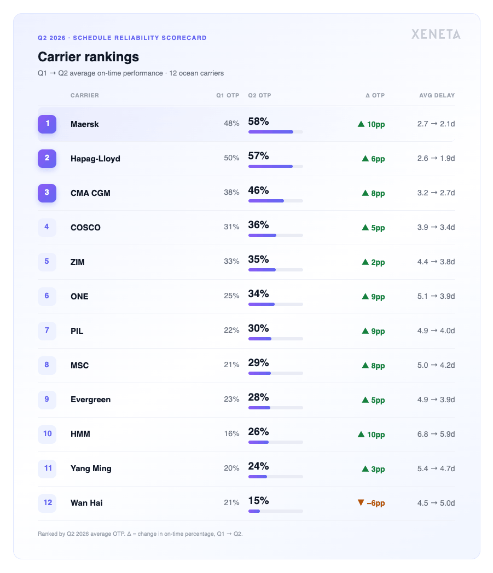Click the Wan Hai carrier name
Image resolution: width=493 pixels, height=573 pixels.
[86, 503]
